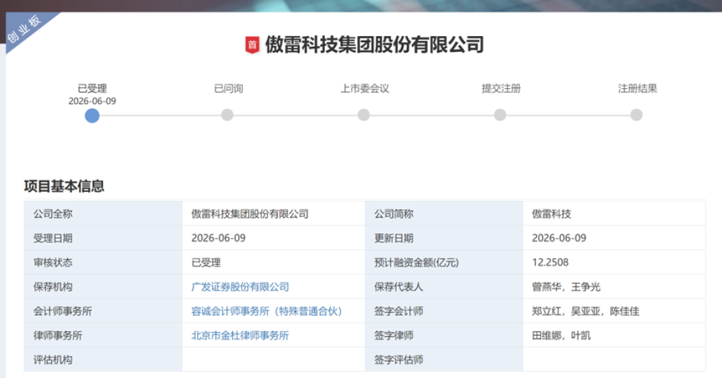Click the 傲雷科技 short name value
Image resolution: width=722 pixels, height=378 pixels.
coord(552,214)
